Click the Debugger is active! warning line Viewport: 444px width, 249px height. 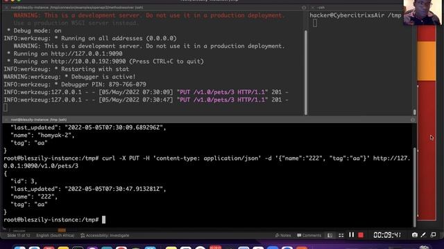tap(69, 77)
